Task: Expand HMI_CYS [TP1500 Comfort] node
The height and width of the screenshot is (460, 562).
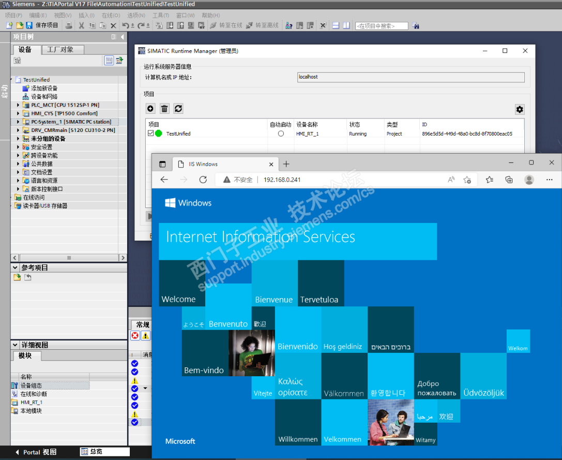Action: (x=18, y=113)
